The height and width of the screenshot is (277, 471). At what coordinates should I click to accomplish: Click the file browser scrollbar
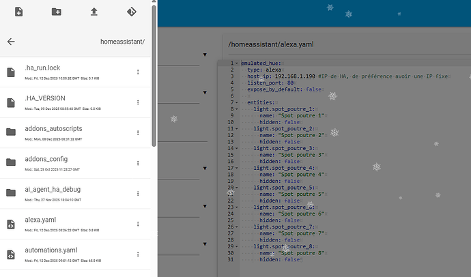point(154,75)
